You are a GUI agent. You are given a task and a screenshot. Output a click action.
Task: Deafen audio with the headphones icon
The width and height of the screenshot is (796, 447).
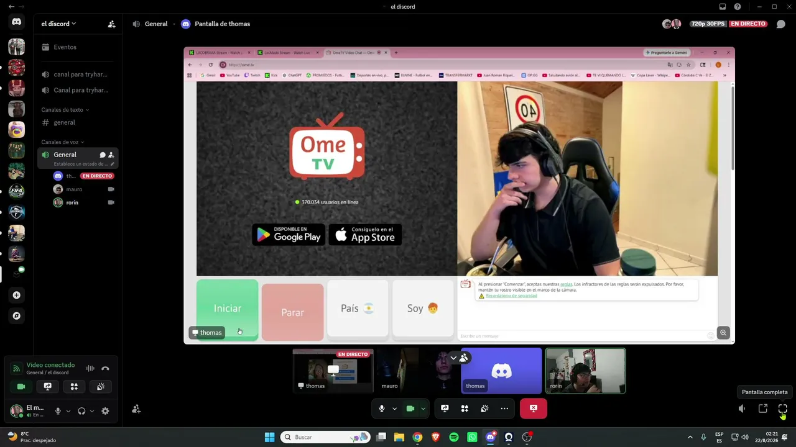point(81,411)
